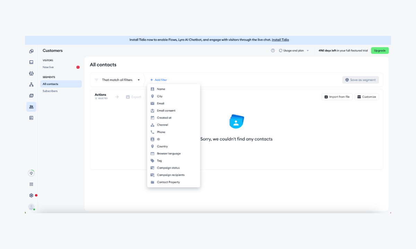Click the Upgrade button
416x249 pixels.
click(x=380, y=50)
